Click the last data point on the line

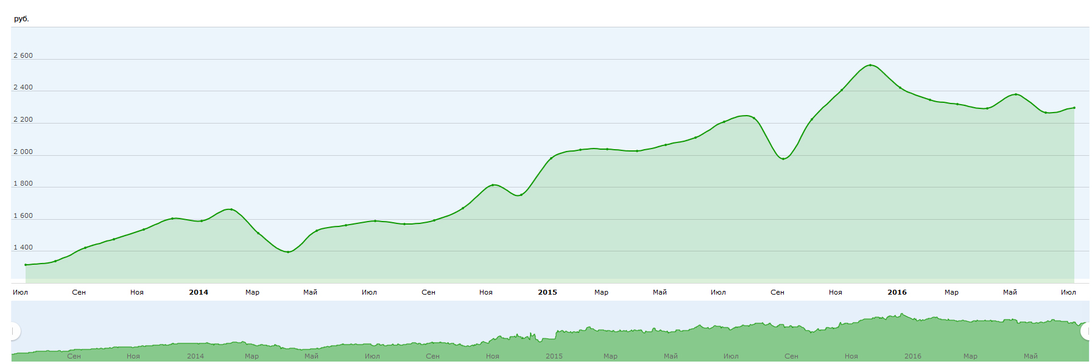[1074, 108]
